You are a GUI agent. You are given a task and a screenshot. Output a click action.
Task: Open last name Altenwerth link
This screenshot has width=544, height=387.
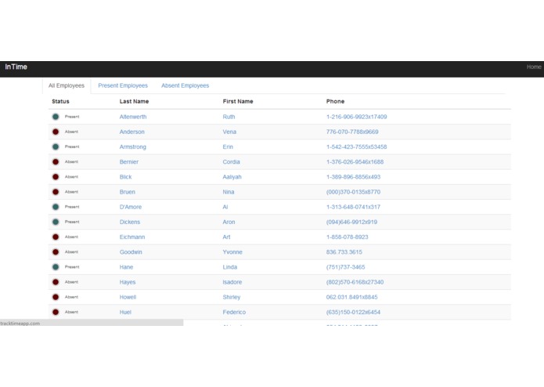(x=133, y=117)
